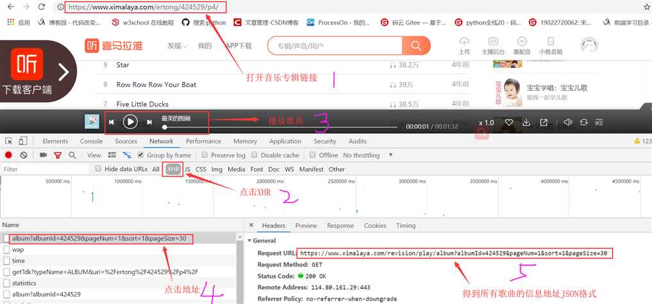This screenshot has height=304, width=652.
Task: Enable Preserve log checkbox
Action: [204, 155]
